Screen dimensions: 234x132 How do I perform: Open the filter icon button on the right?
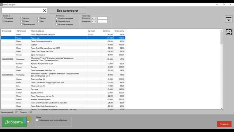coord(229,19)
